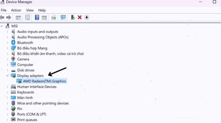Screen dimensions: 221x123
Task: Expand the Camera node chevron
Action: [x=7, y=59]
